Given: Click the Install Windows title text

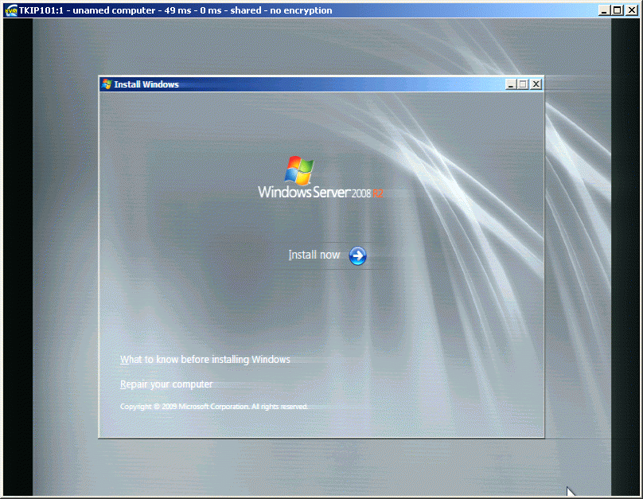Looking at the screenshot, I should pos(146,84).
